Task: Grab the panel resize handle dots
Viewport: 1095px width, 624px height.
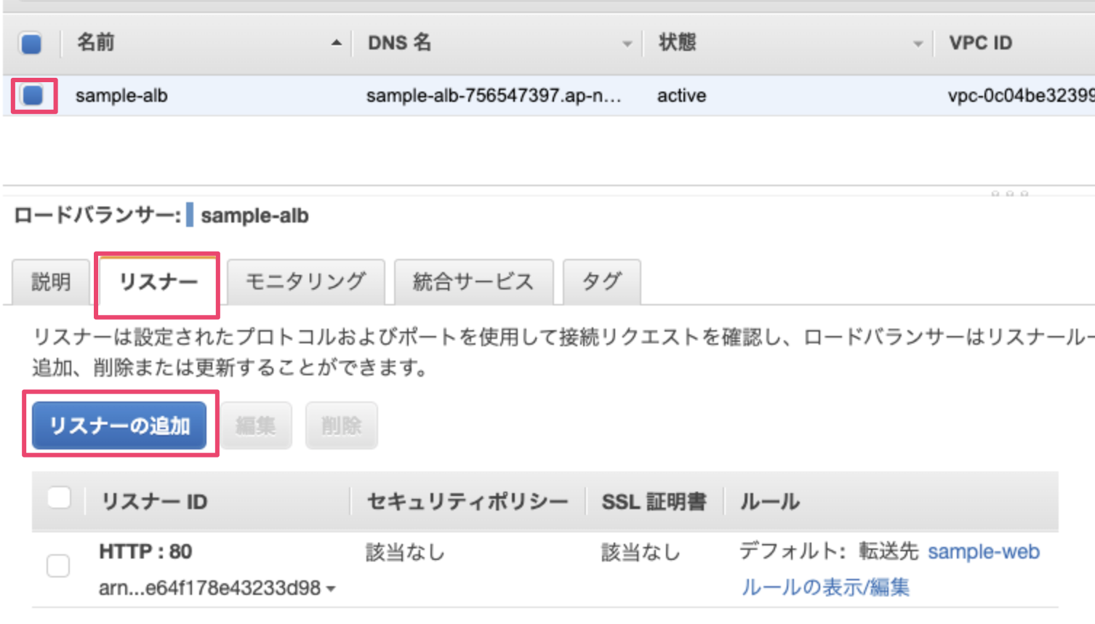Action: coord(1009,193)
